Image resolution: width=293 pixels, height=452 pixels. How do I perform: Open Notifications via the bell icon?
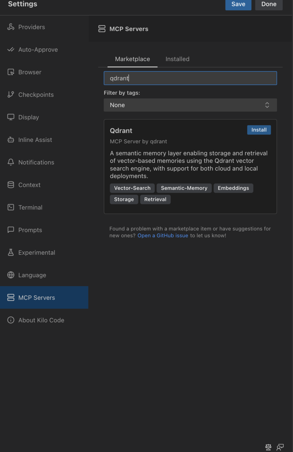tap(11, 162)
